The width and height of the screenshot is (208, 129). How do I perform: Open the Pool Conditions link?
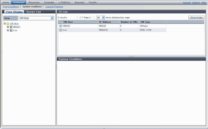11,7
